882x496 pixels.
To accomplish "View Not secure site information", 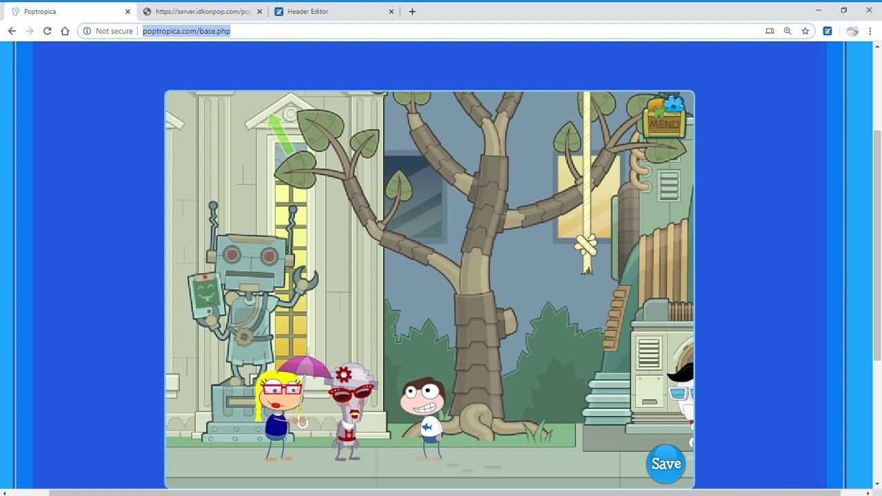I will point(108,31).
